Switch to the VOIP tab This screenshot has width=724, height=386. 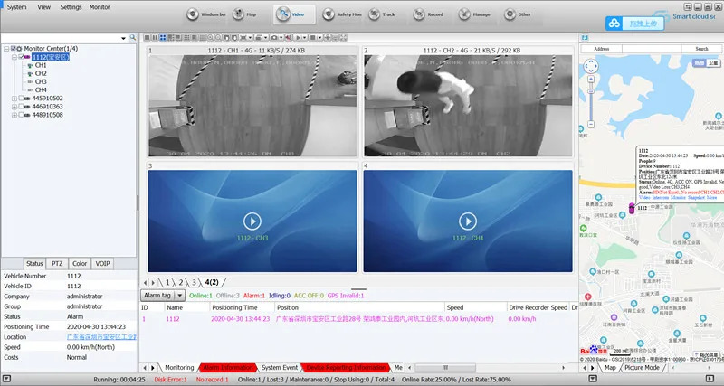tap(102, 264)
